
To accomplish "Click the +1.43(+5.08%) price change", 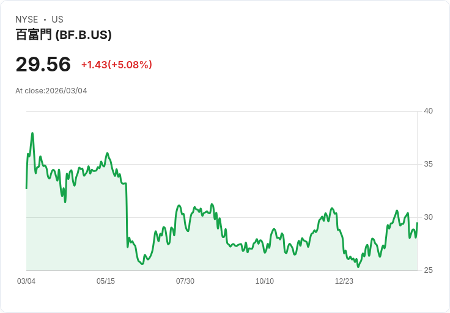I will click(x=116, y=65).
